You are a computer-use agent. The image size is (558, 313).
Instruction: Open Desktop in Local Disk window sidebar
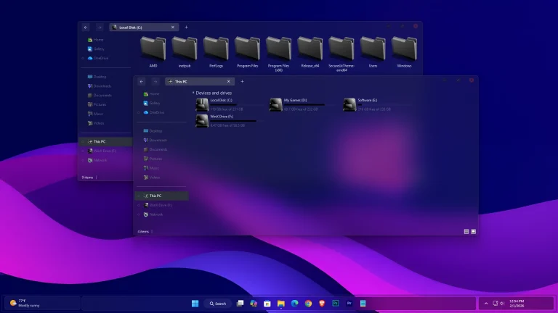pos(97,77)
